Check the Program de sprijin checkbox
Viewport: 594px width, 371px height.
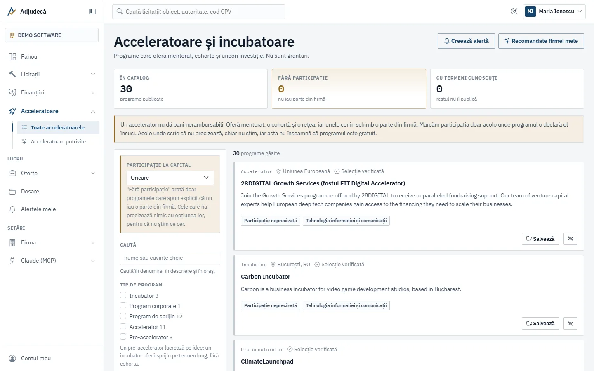click(123, 316)
